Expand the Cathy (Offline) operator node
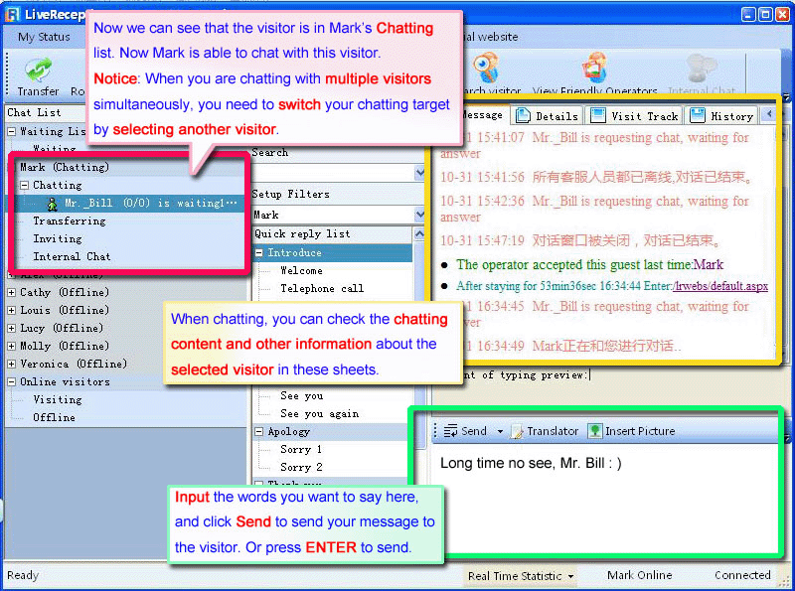The height and width of the screenshot is (591, 795). 12,292
